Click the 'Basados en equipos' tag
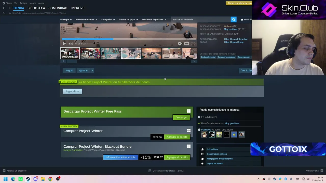 coord(226,57)
